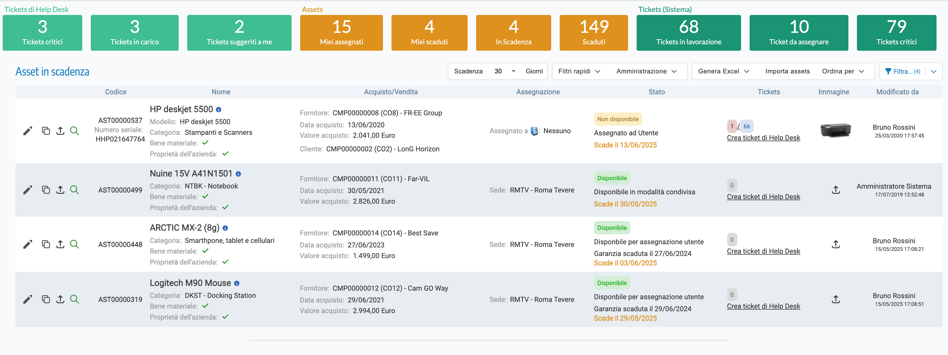Click magnifier icon for Logitech M90 Mouse

point(74,299)
